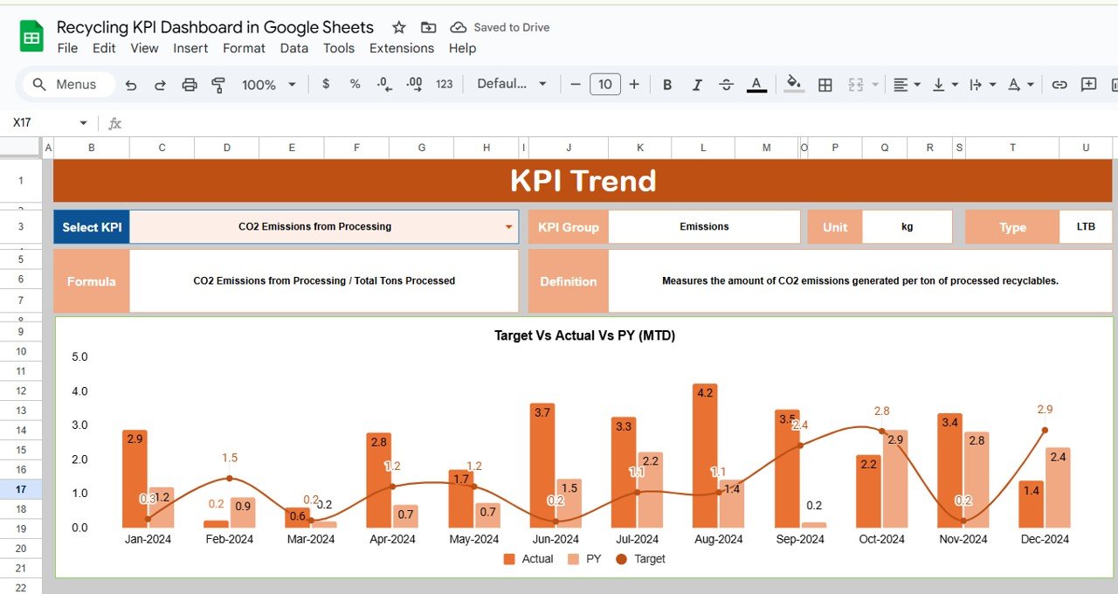Format as currency with dollar icon
The width and height of the screenshot is (1118, 594).
(x=326, y=84)
